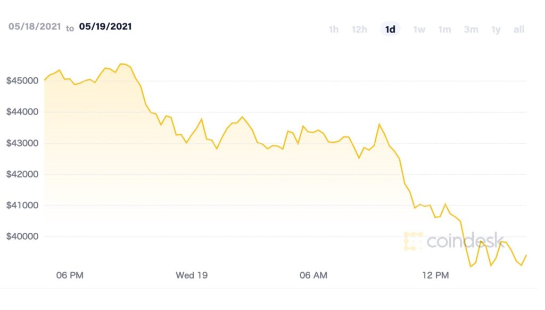This screenshot has height=310, width=545.
Task: Show the 1w price chart
Action: 419,29
